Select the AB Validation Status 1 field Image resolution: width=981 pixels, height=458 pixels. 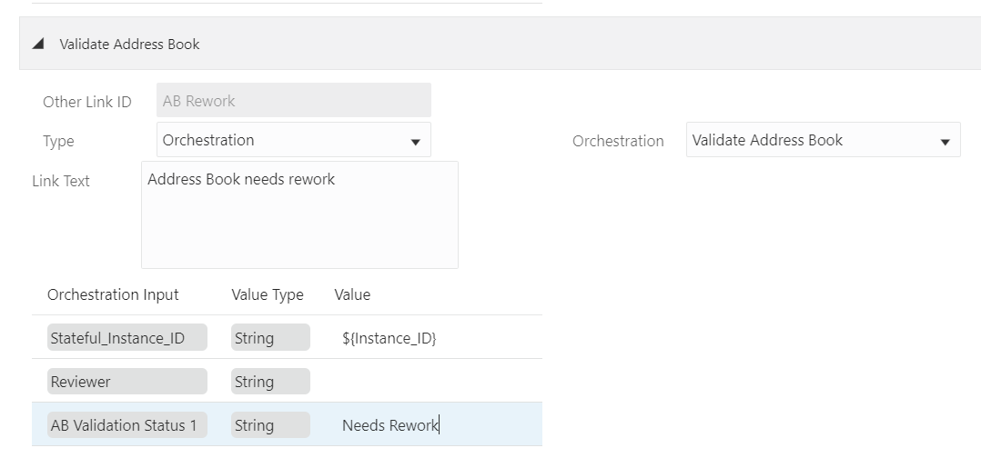[127, 425]
